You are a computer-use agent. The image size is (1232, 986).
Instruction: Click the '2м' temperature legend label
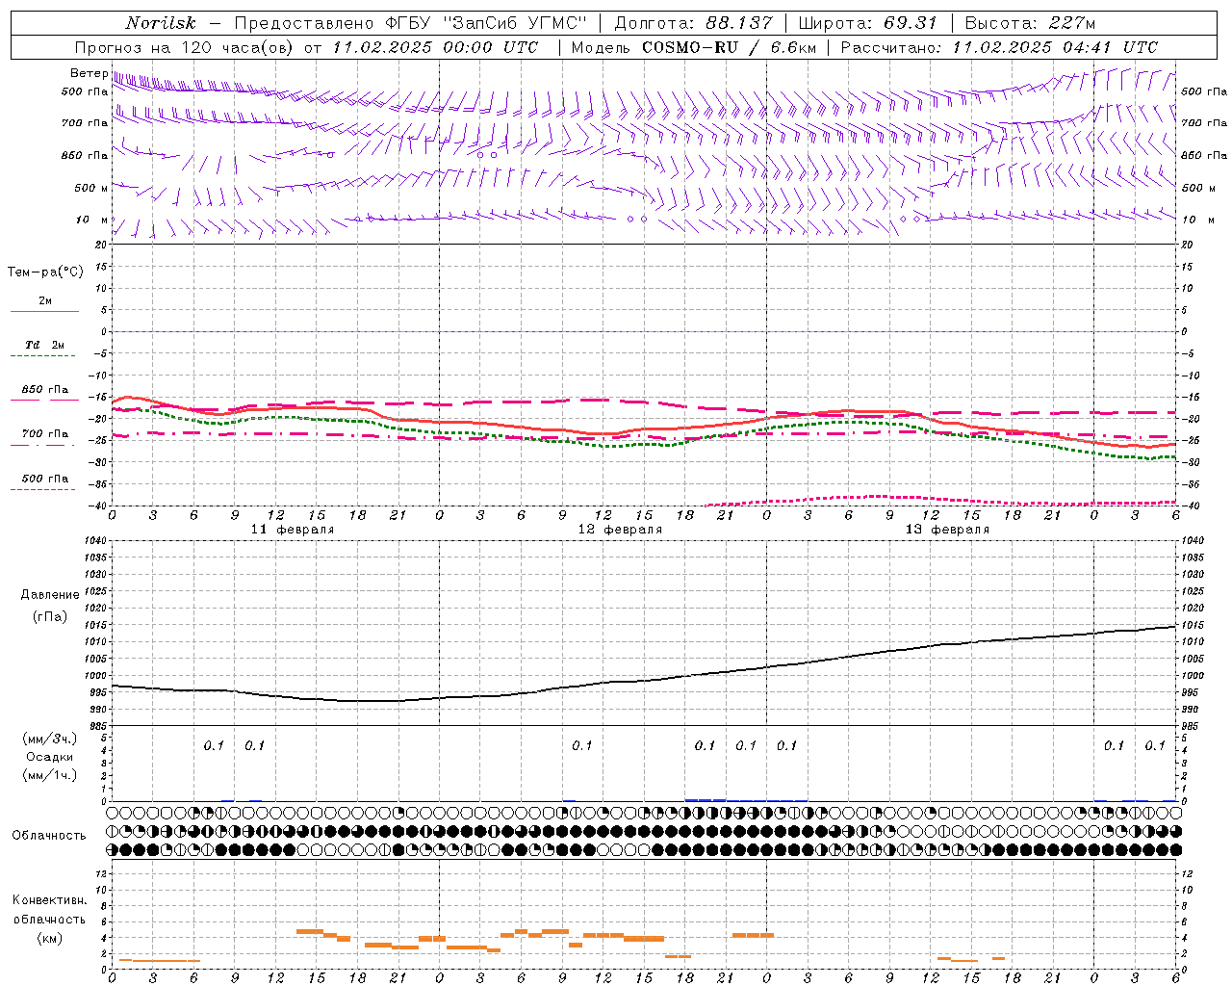(45, 300)
